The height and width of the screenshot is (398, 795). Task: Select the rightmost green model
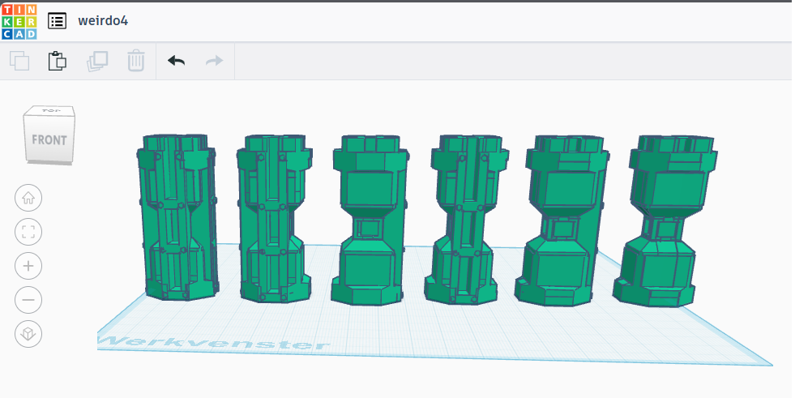click(665, 220)
